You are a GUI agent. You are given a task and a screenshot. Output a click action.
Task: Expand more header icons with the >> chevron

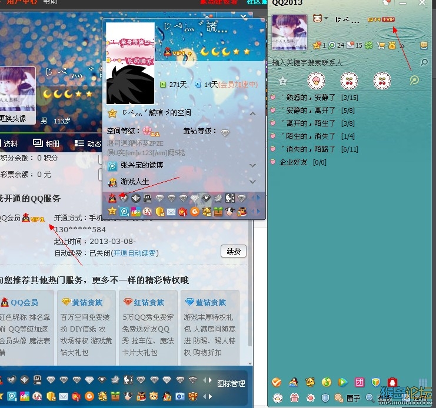point(402,46)
